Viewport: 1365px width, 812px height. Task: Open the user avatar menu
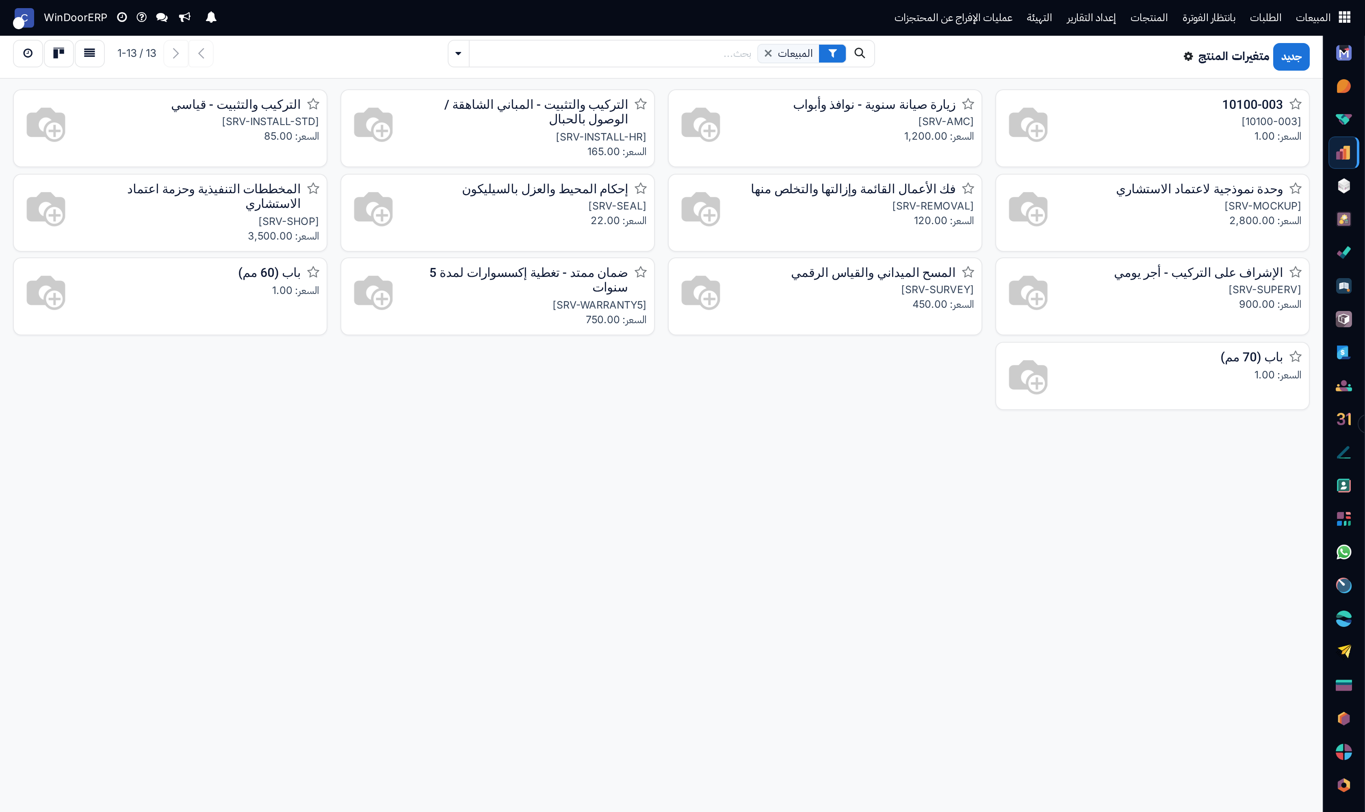[x=24, y=18]
